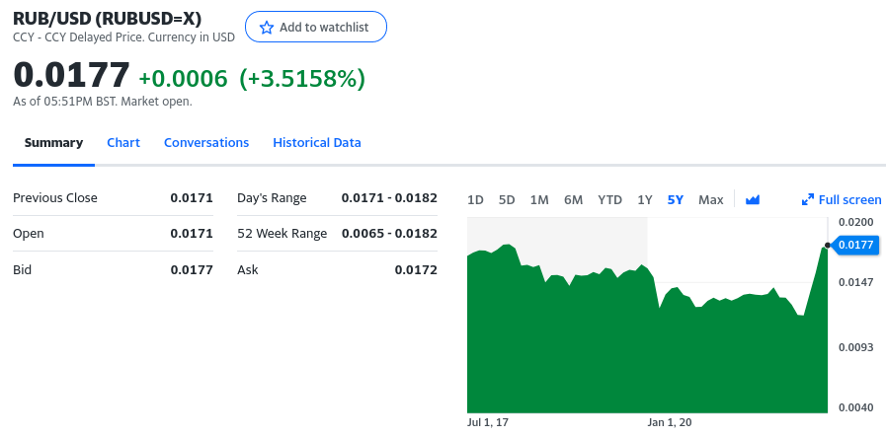This screenshot has height=437, width=886.
Task: Select the 1M chart range
Action: (539, 200)
